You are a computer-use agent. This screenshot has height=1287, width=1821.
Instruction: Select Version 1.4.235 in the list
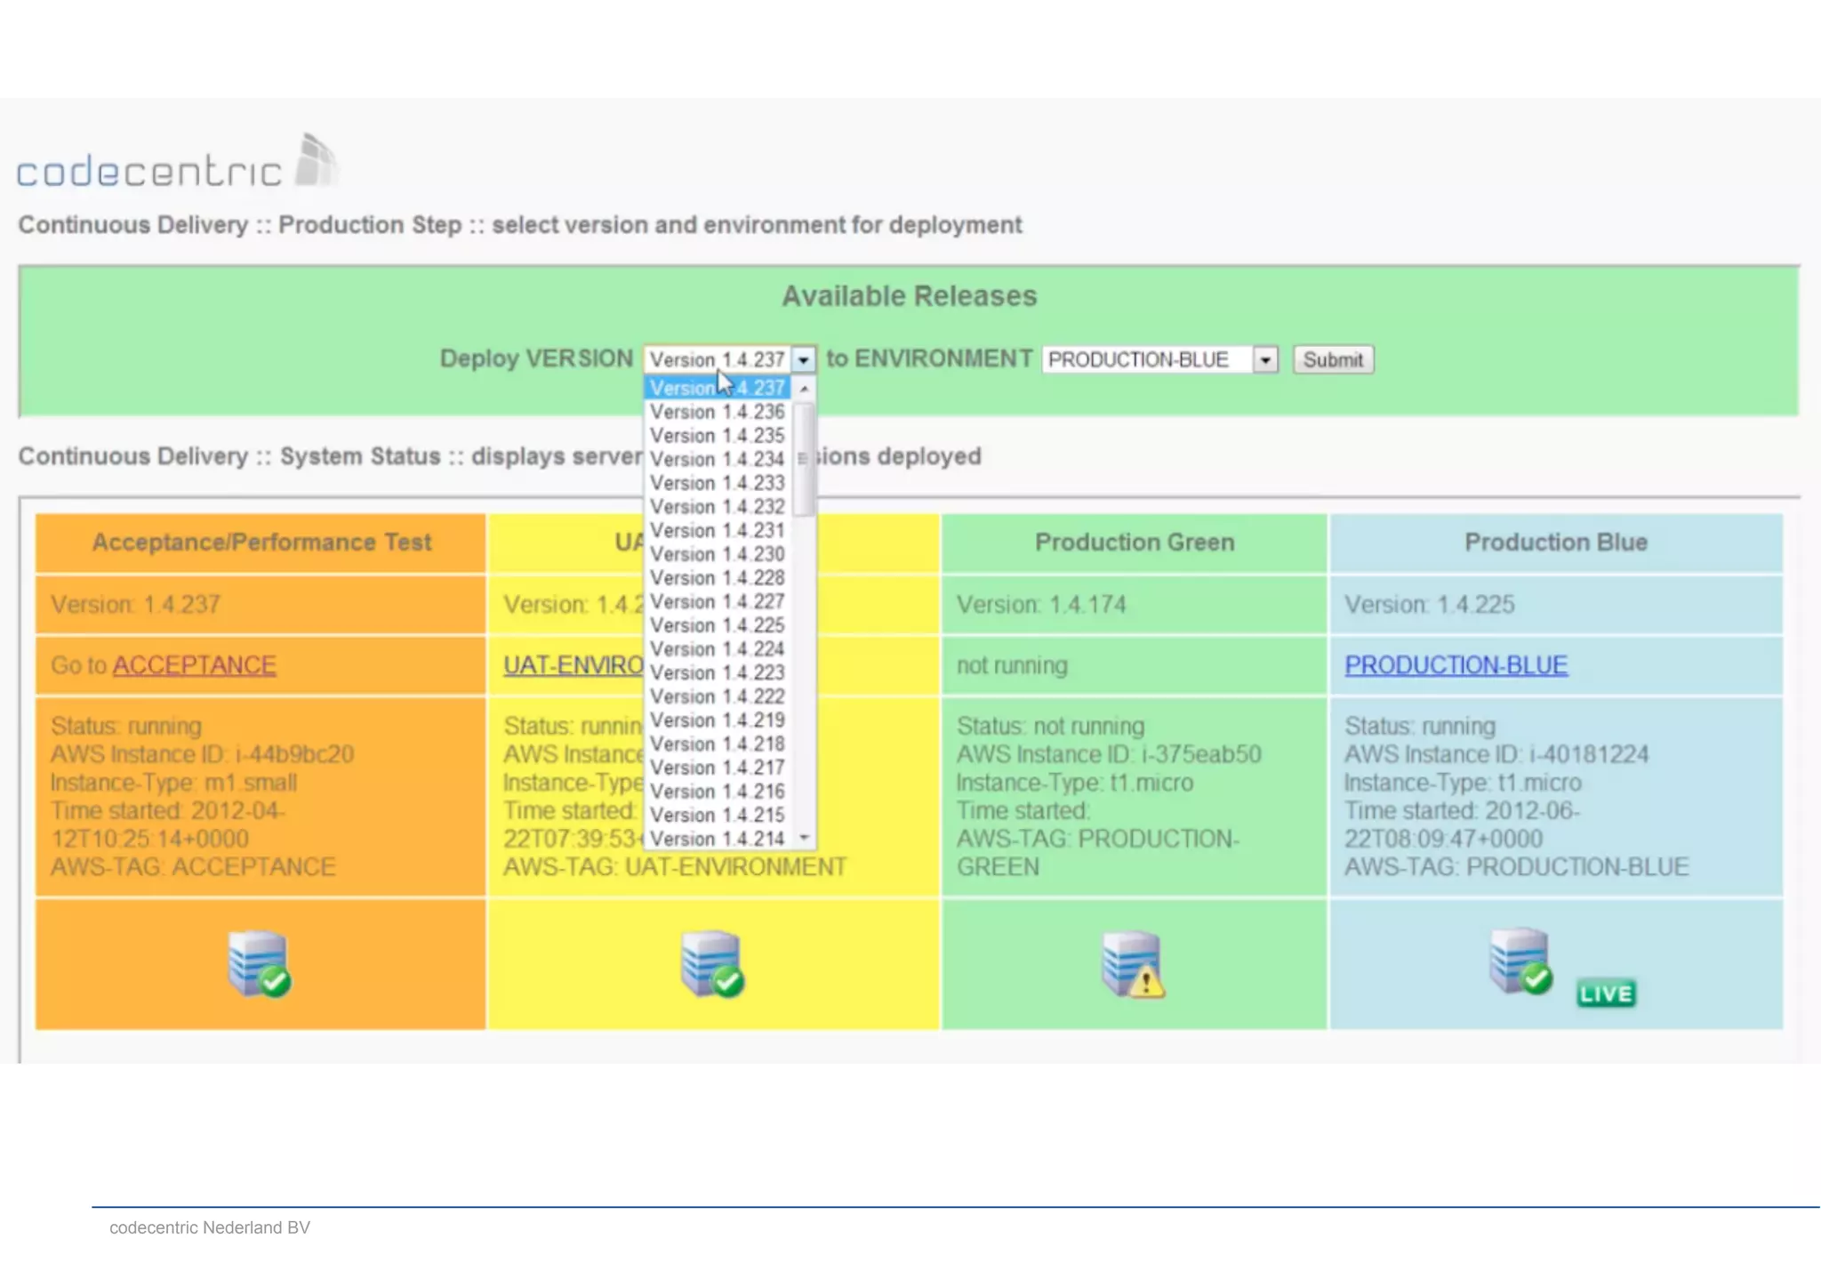pyautogui.click(x=718, y=436)
